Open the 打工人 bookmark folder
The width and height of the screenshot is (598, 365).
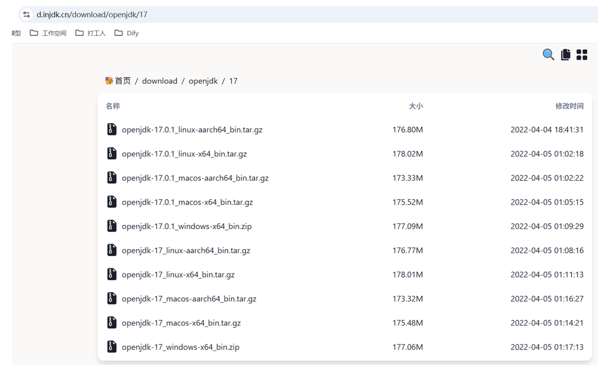click(x=91, y=33)
